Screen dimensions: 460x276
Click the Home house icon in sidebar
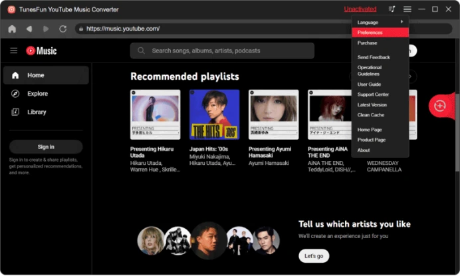point(15,75)
